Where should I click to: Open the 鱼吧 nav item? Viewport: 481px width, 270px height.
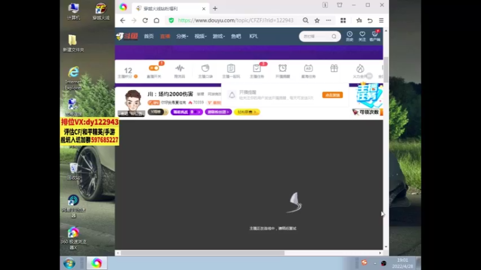236,36
